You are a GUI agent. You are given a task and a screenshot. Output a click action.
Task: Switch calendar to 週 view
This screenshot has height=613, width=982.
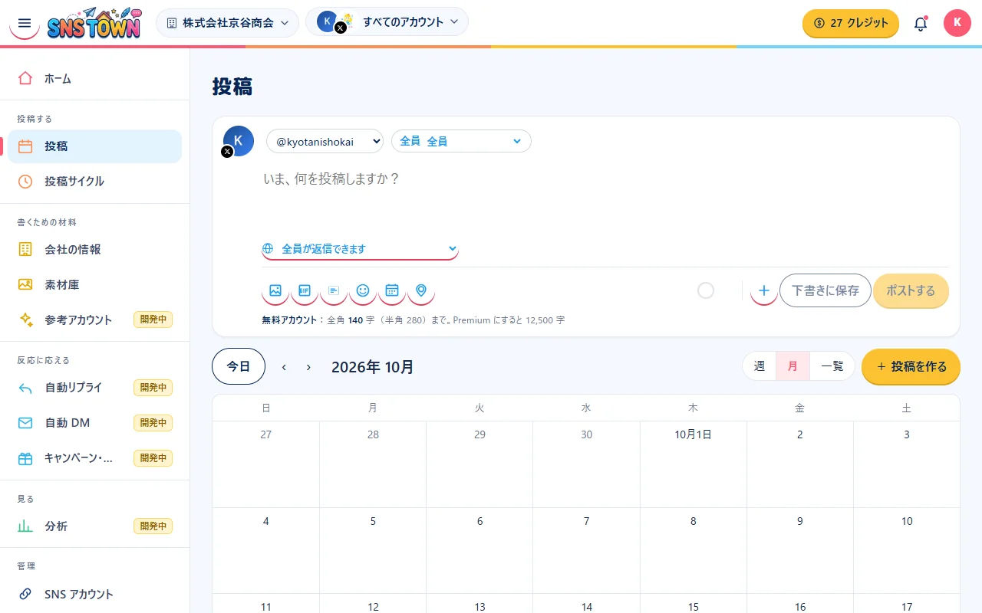[760, 366]
